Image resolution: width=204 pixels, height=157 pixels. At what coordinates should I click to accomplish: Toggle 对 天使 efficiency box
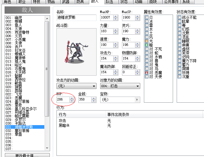point(147,77)
